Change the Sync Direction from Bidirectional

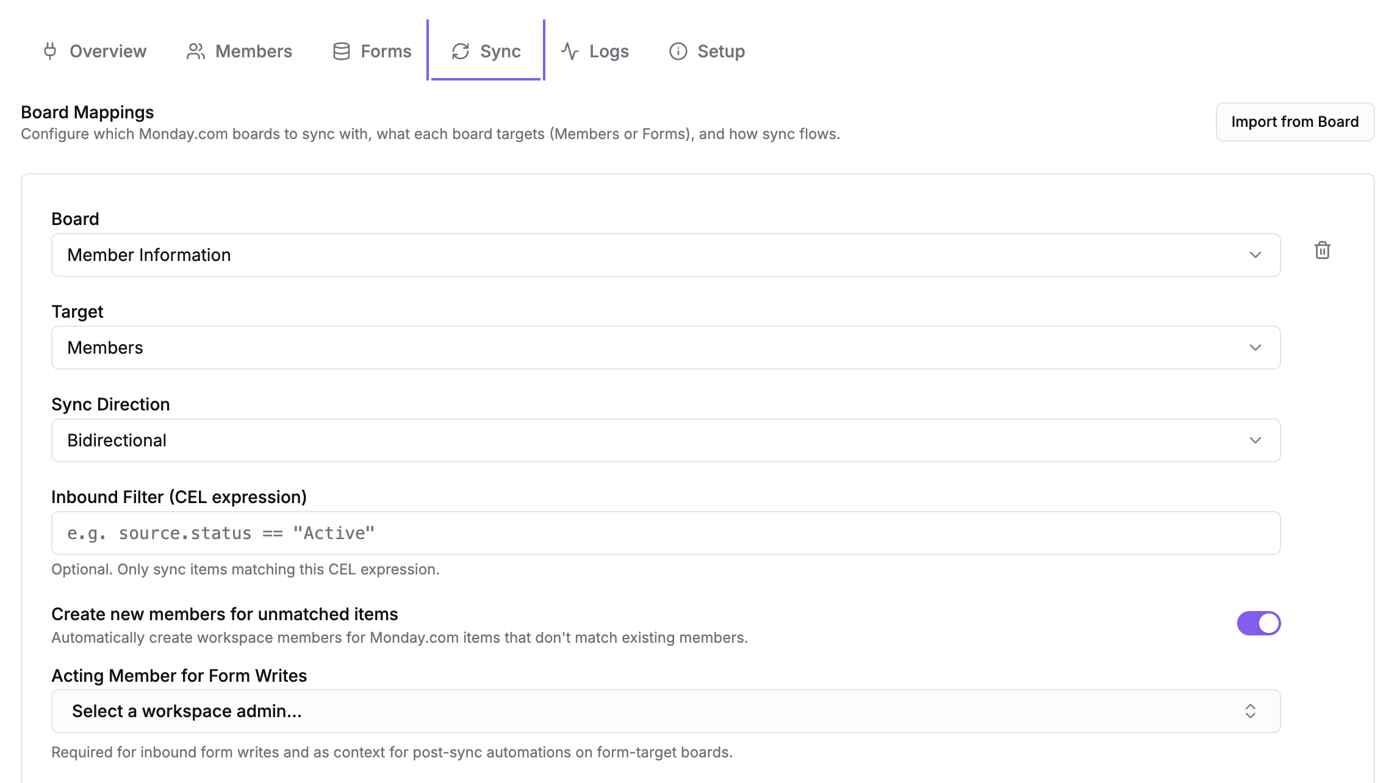click(x=665, y=440)
